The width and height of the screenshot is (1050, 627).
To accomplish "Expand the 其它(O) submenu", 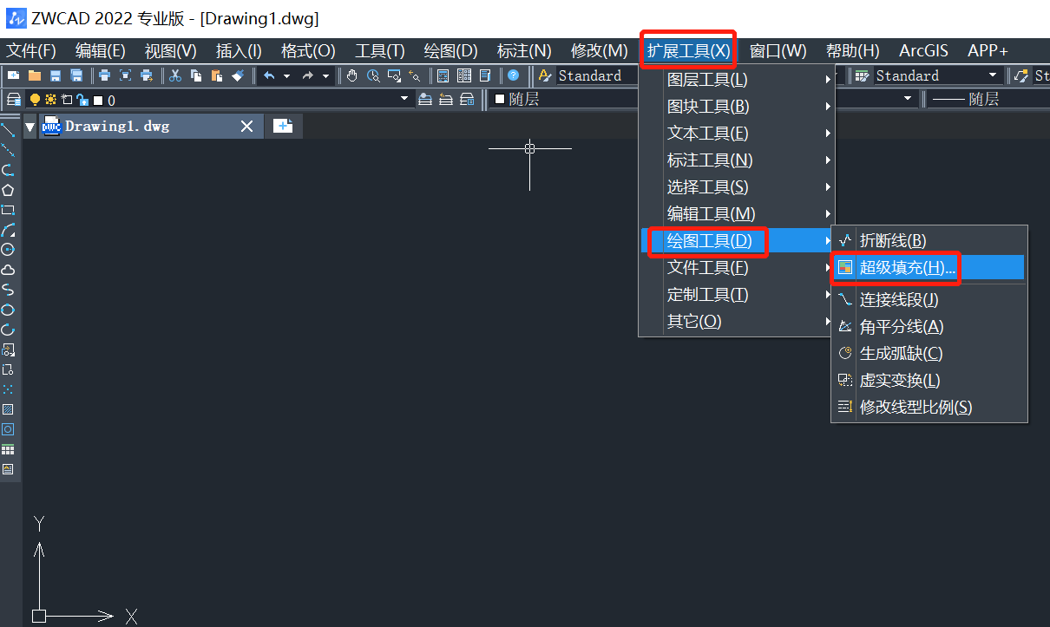I will tap(738, 322).
